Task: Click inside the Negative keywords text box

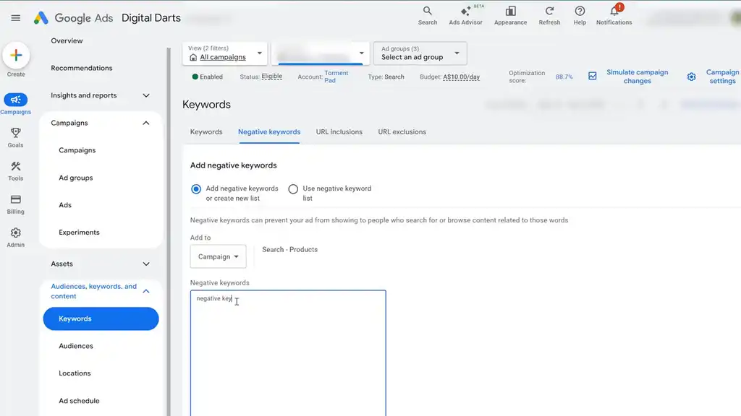Action: [288, 352]
